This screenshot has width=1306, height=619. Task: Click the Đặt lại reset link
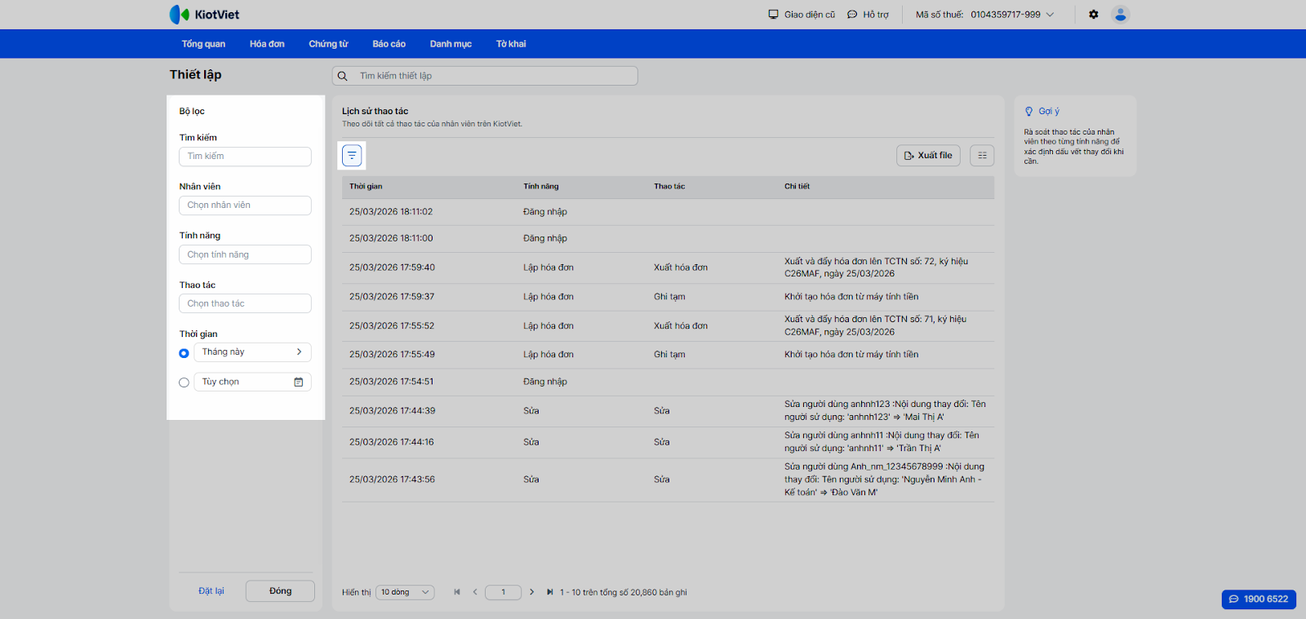[211, 591]
